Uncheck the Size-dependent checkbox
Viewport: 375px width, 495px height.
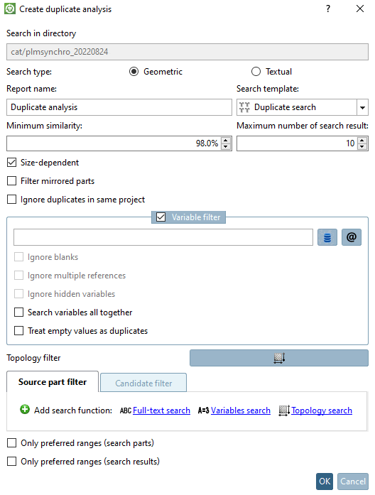11,163
